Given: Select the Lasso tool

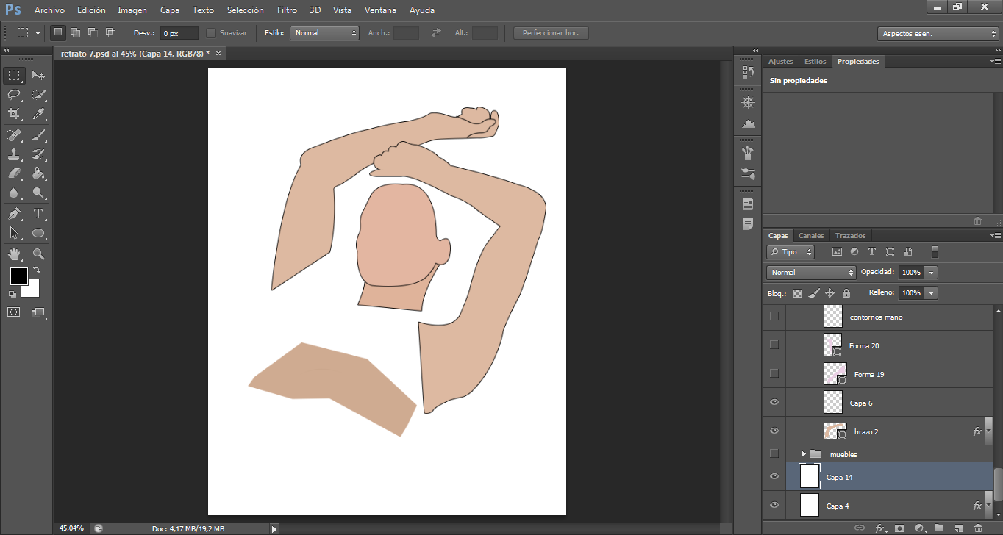Looking at the screenshot, I should tap(14, 94).
